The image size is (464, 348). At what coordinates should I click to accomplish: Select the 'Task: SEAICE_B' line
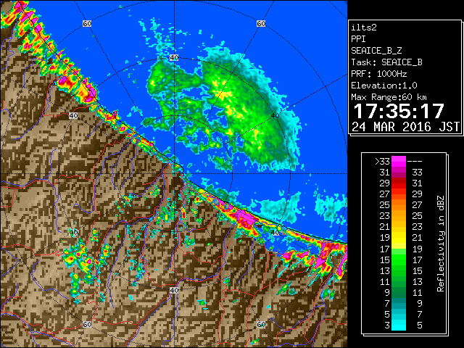(x=386, y=62)
